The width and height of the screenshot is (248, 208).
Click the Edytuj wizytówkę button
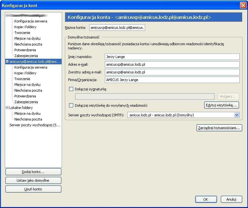pyautogui.click(x=221, y=105)
